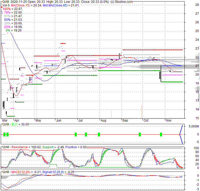This screenshot has height=191, width=200.
Task: Click the 60 label on Resistance panel axis
Action: click(x=197, y=156)
